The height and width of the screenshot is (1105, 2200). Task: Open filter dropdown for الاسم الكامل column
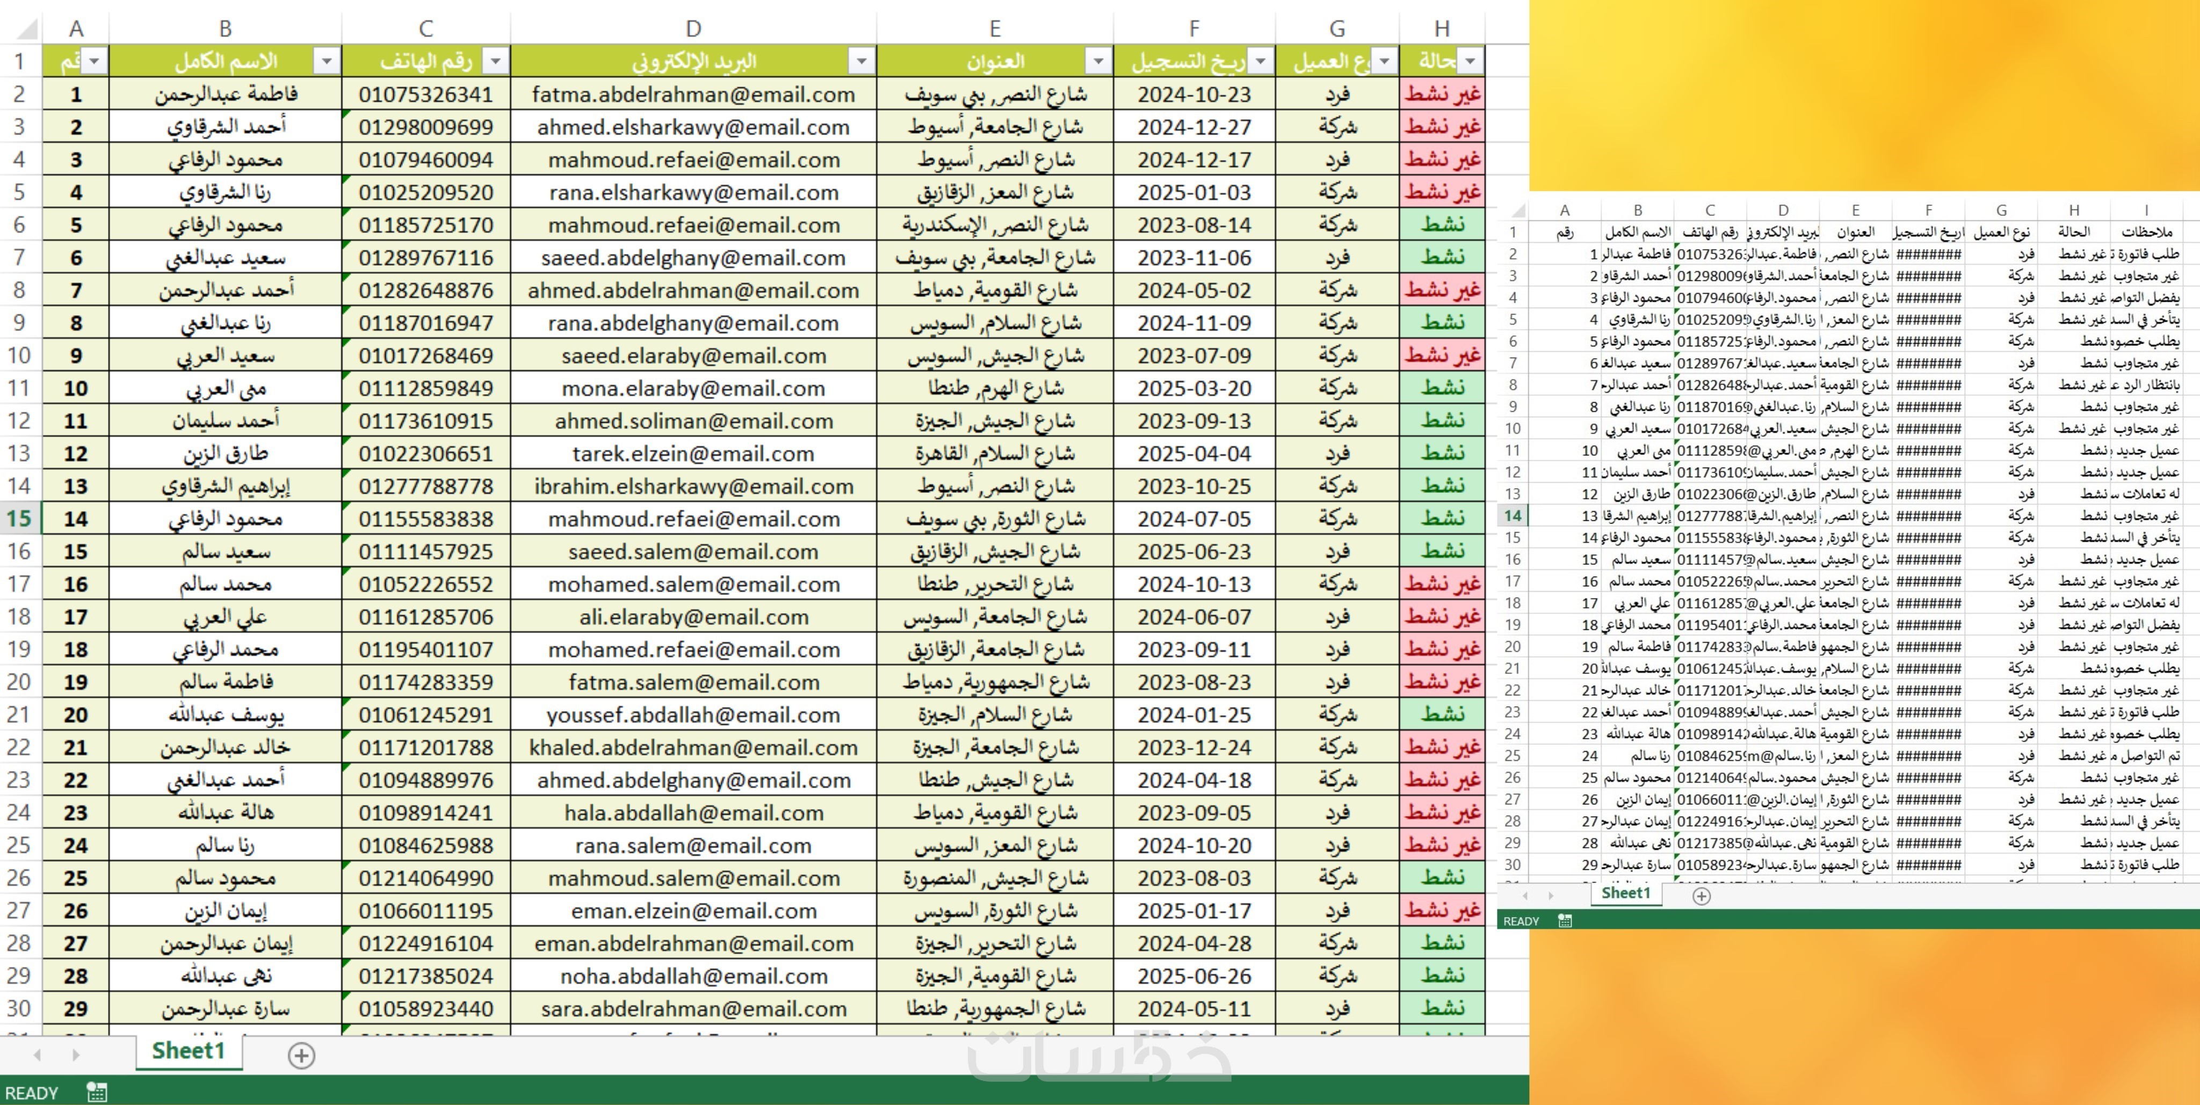click(x=325, y=62)
